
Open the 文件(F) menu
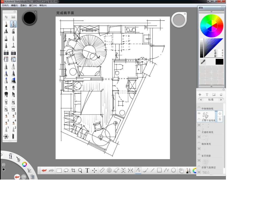coord(5,5)
